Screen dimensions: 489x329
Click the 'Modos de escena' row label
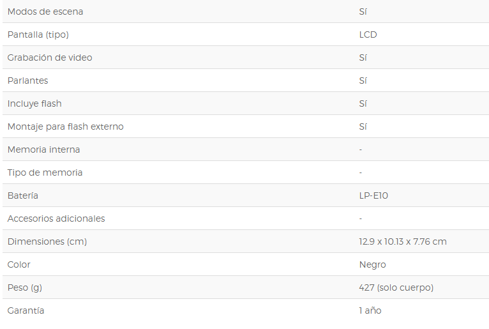pos(45,11)
